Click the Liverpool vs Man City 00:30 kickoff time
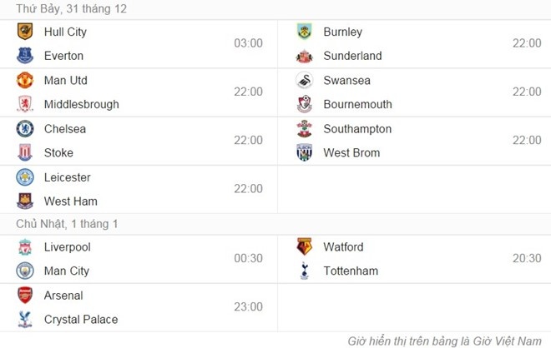Screen dimensions: 551x348 [248, 259]
